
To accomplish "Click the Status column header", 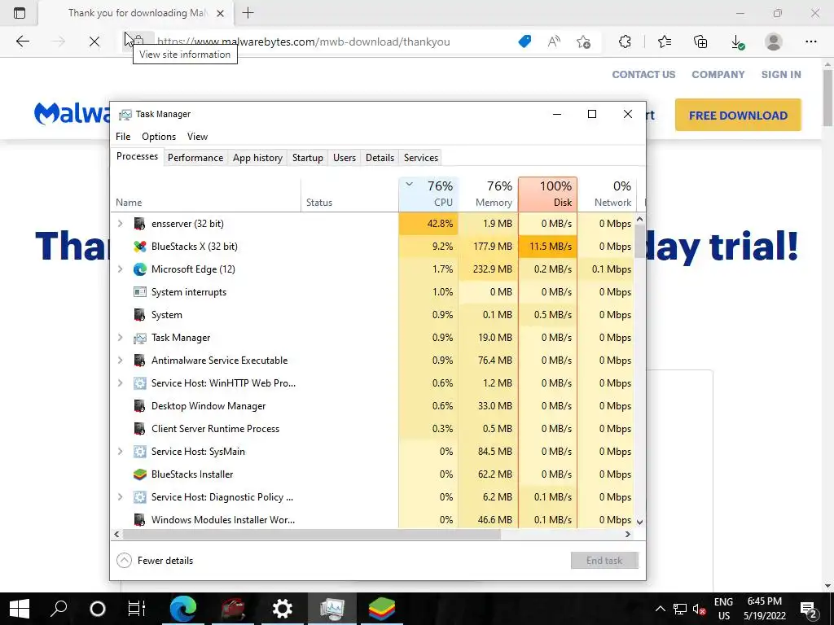I will tap(349, 194).
